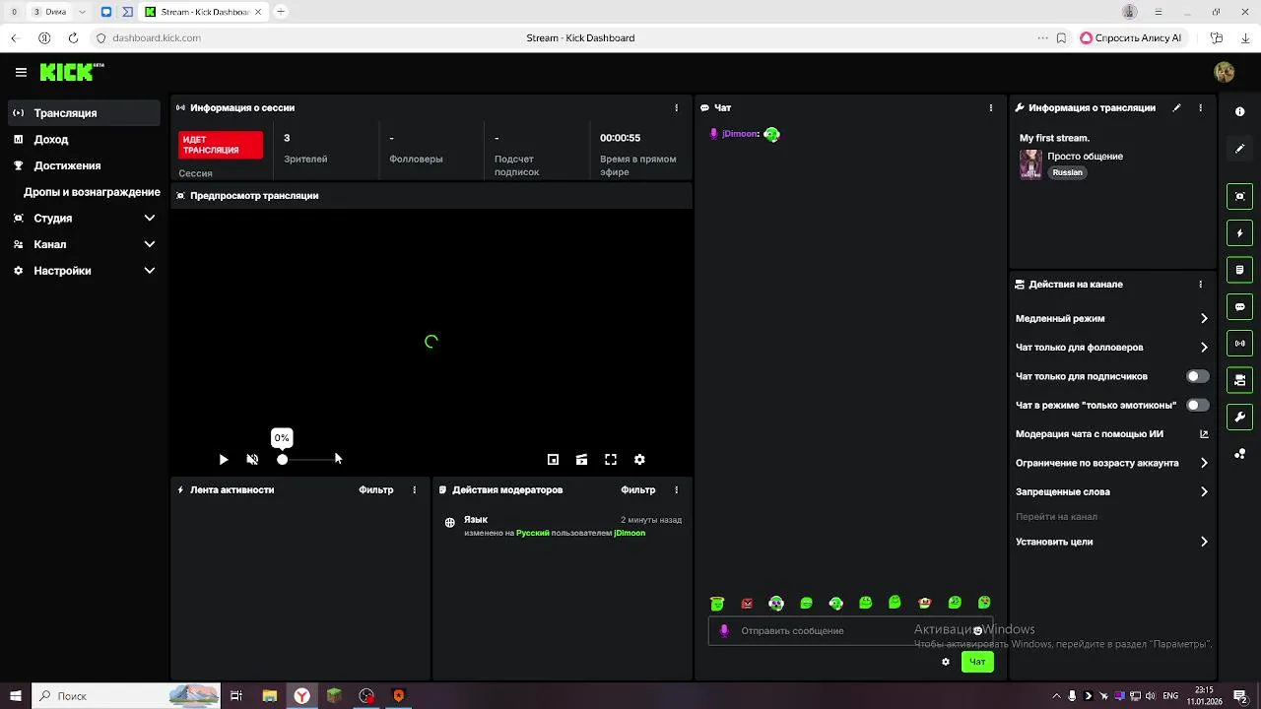Toggle camera widget in right rail
This screenshot has height=709, width=1261.
tap(1240, 380)
